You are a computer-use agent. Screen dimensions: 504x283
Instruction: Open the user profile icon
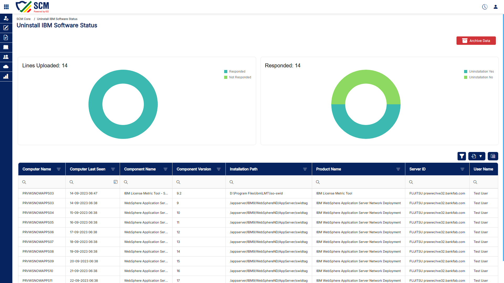pos(496,7)
